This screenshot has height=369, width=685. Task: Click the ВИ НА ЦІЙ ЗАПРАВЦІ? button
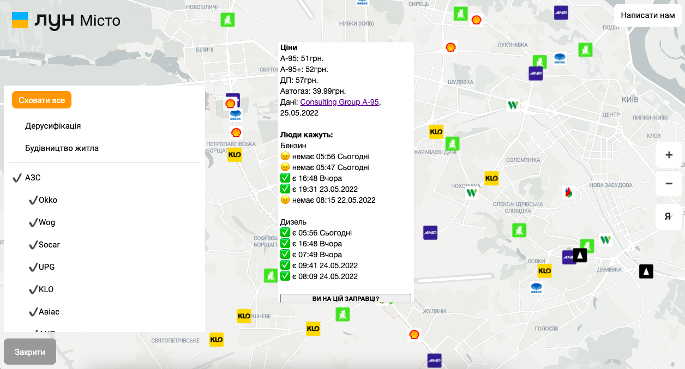click(x=346, y=299)
